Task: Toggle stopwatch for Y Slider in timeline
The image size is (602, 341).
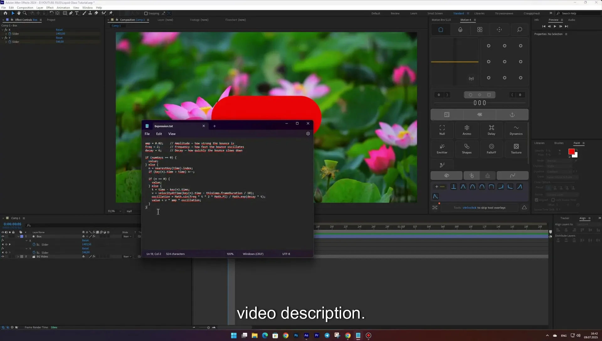Action: [x=34, y=252]
